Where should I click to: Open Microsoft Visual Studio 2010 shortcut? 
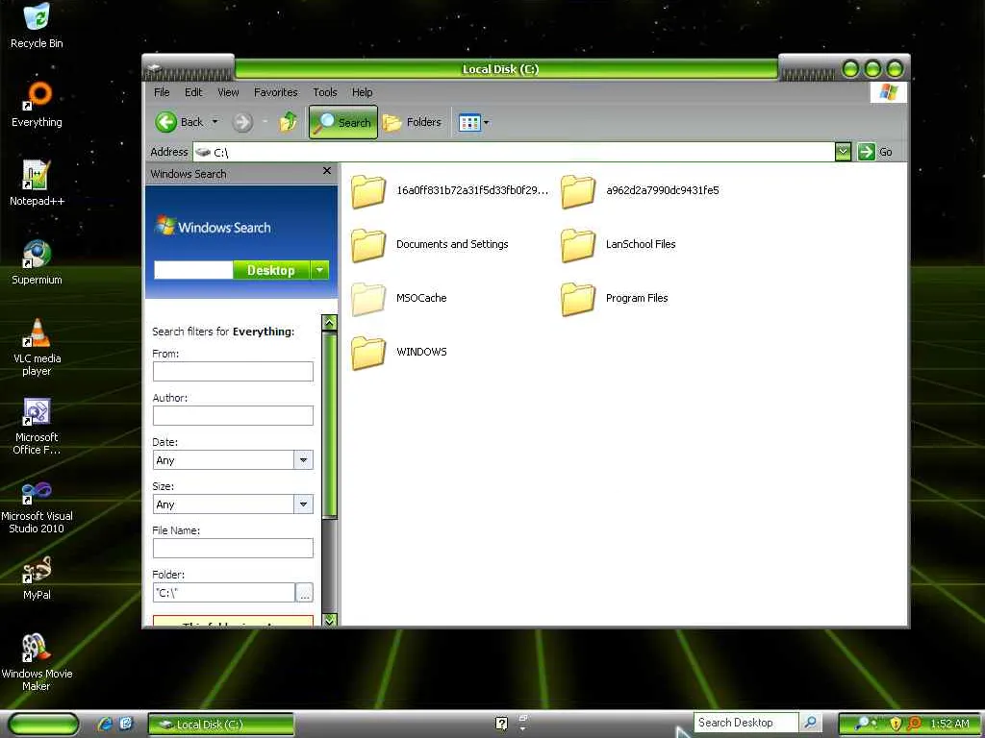click(x=37, y=505)
